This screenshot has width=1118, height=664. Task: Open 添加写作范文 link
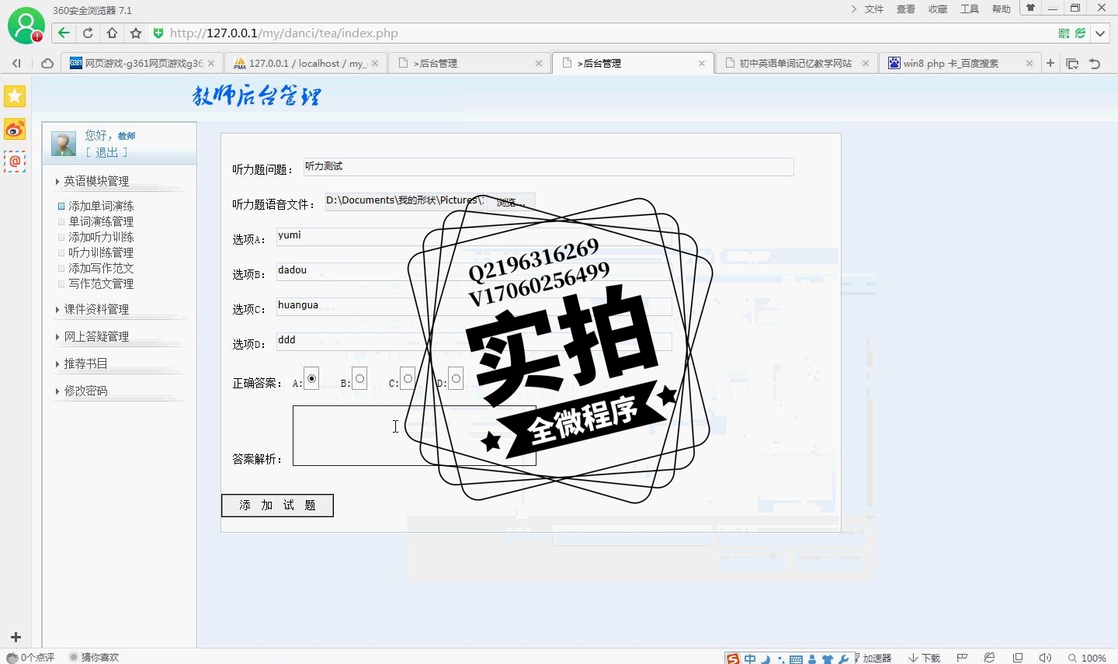[x=101, y=268]
